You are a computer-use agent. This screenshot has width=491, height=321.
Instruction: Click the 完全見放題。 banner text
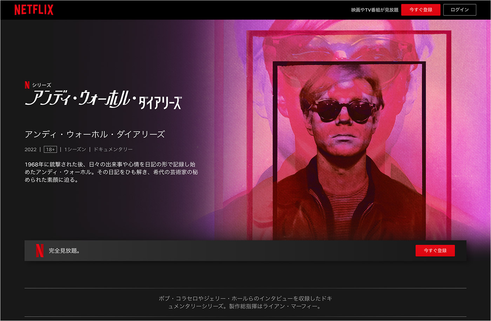click(x=64, y=250)
